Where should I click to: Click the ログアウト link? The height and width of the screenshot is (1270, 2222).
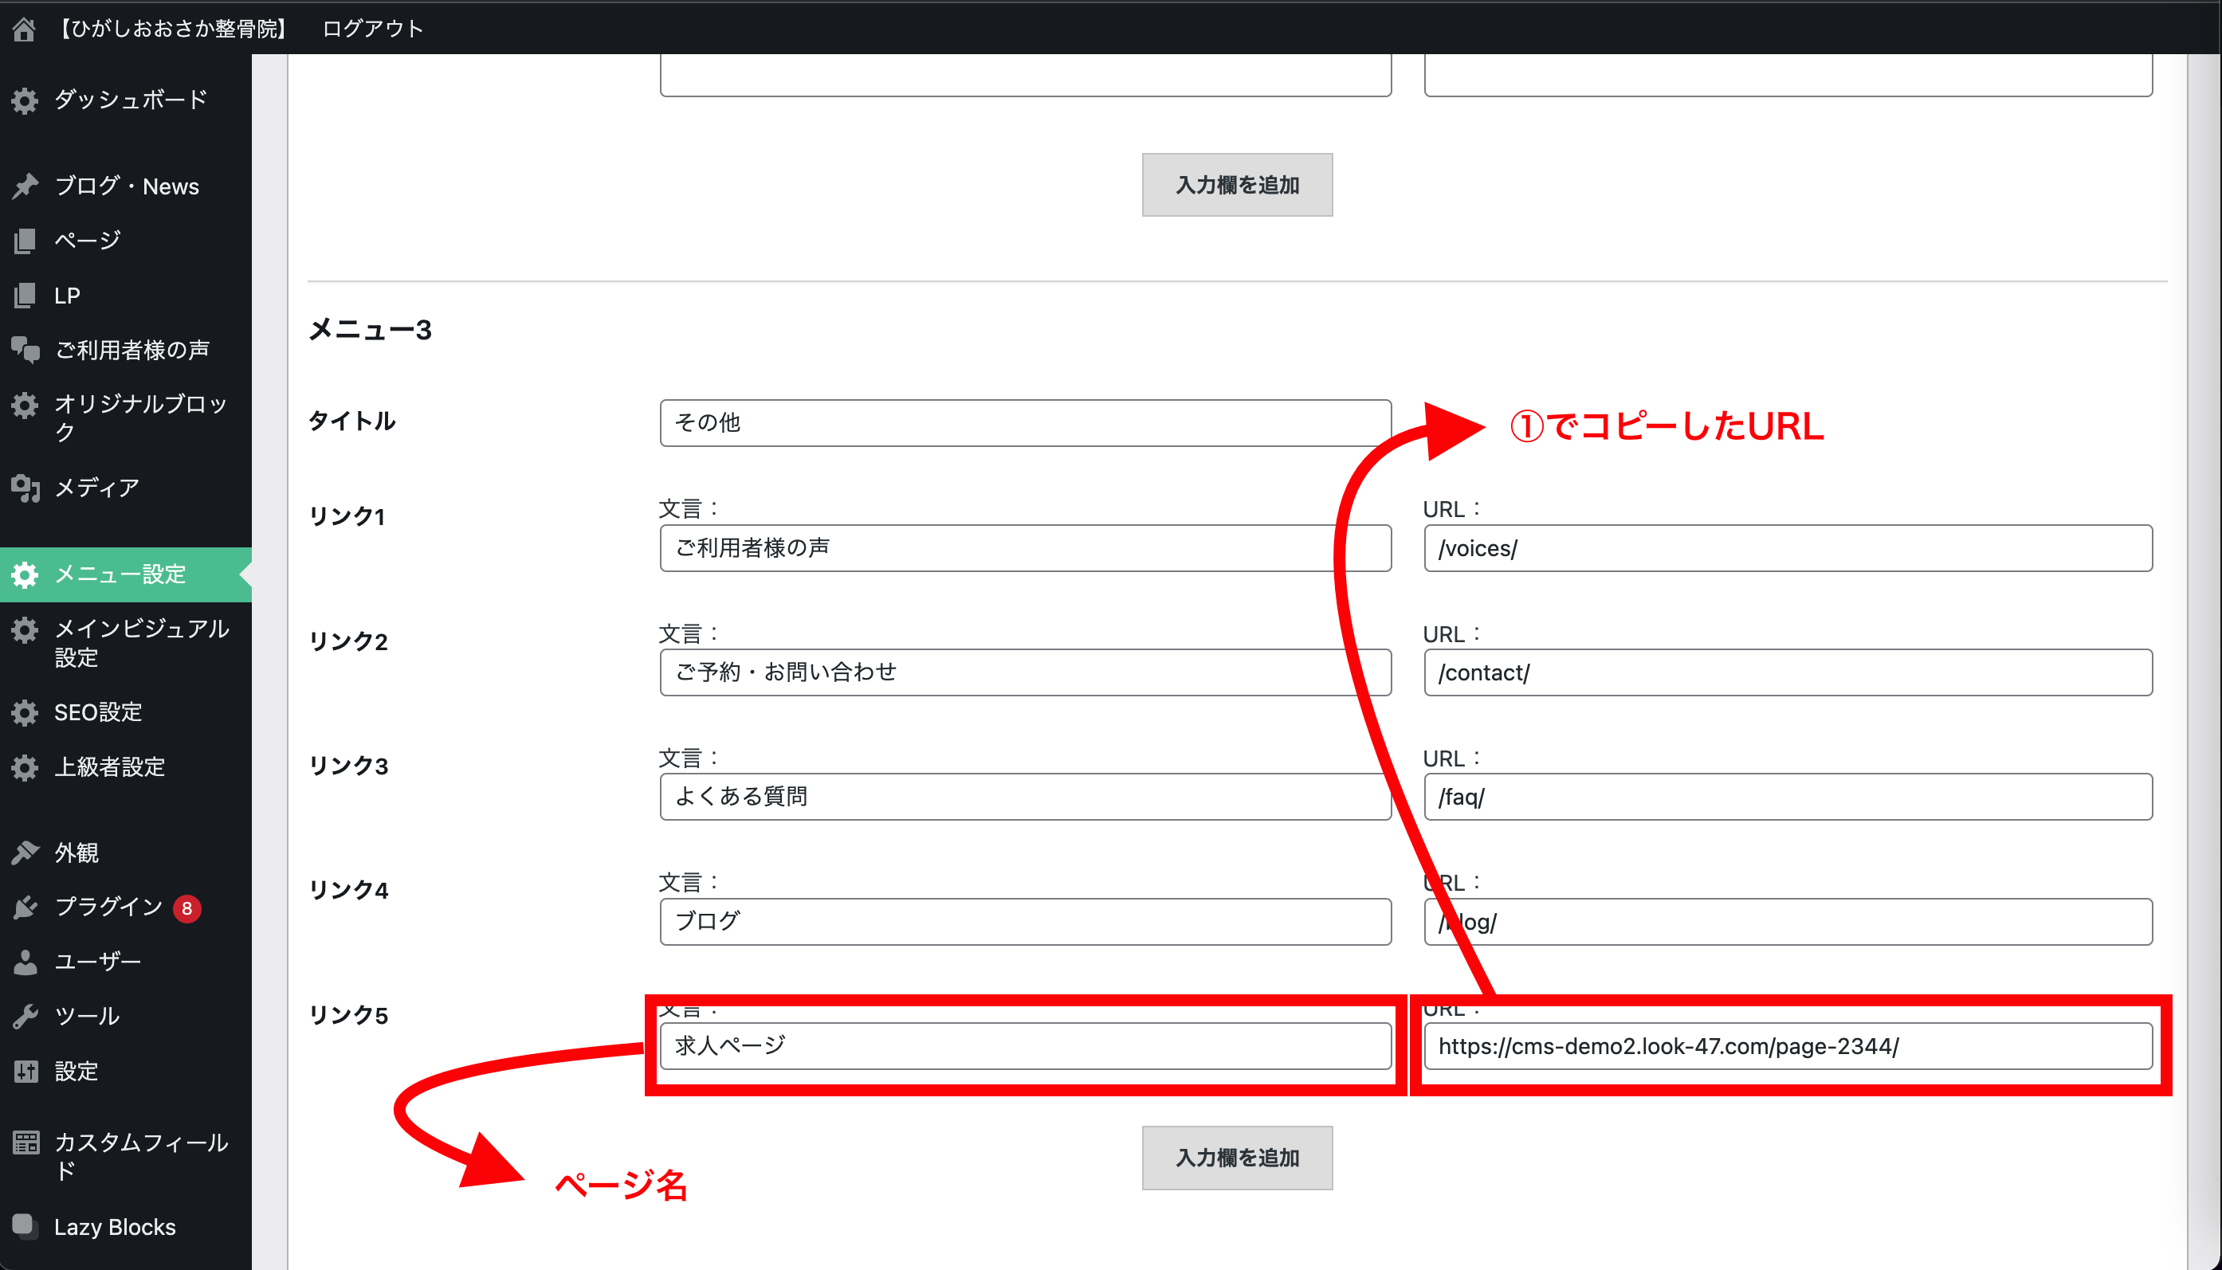pos(372,29)
